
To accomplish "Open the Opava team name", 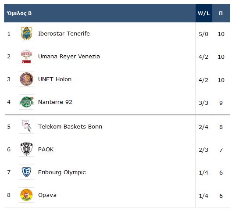I will [x=47, y=195].
